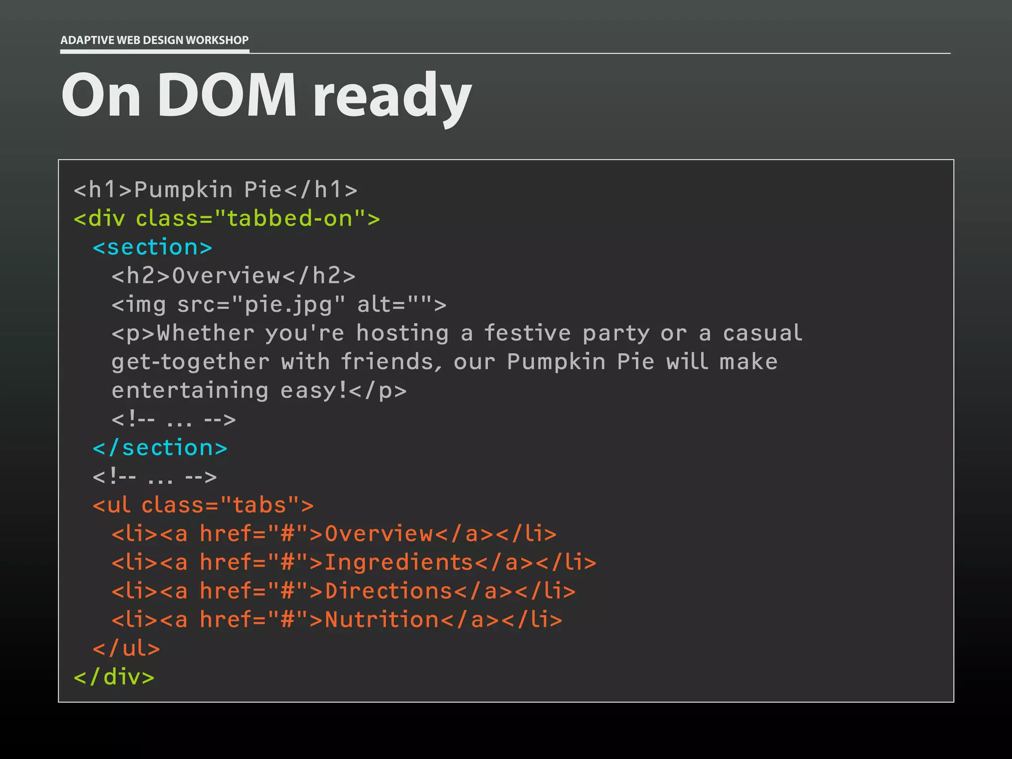Click the green '<div class="tabbed-on">' line
This screenshot has height=759, width=1012.
227,218
